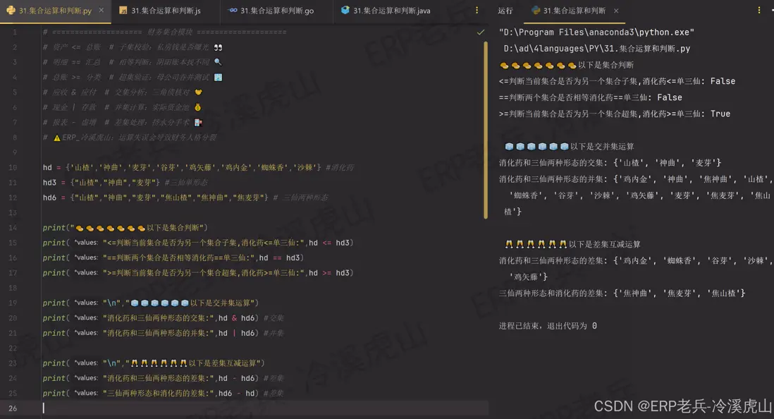Screen dimensions: 774x419
Task: Click the Java file icon on .java tab
Action: pos(345,10)
